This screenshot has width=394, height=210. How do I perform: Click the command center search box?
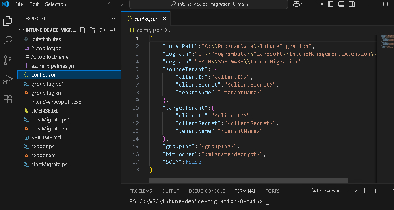(x=208, y=4)
